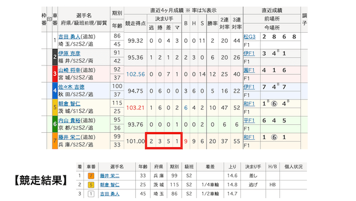Open 佐々木 吉徳 rider link

point(71,87)
